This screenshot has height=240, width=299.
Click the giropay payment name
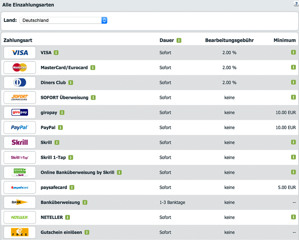(49, 113)
